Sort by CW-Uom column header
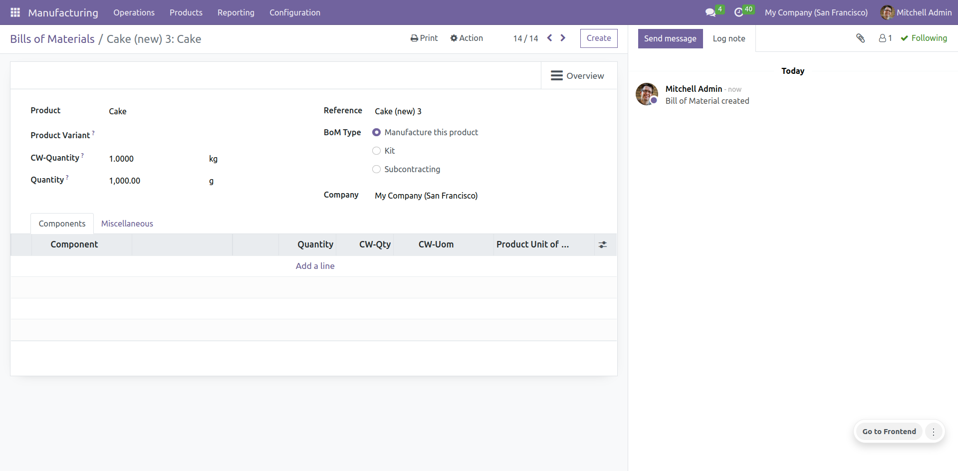 (444, 244)
